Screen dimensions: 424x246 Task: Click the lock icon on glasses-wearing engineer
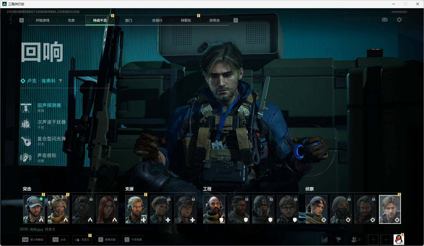[296, 198]
